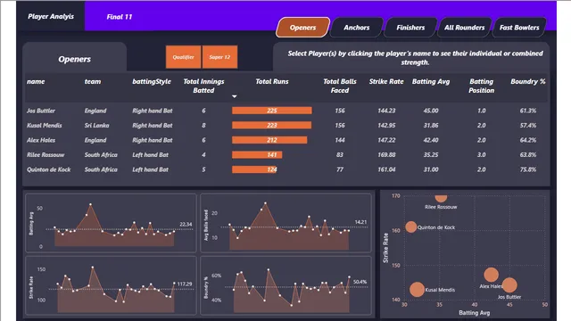Click the 223 total runs bar
The height and width of the screenshot is (321, 571).
(271, 125)
